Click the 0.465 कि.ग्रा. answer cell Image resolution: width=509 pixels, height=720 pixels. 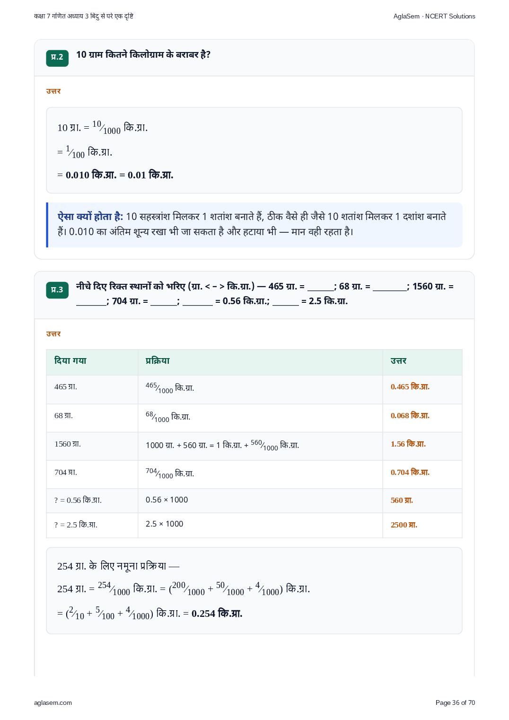(x=422, y=389)
